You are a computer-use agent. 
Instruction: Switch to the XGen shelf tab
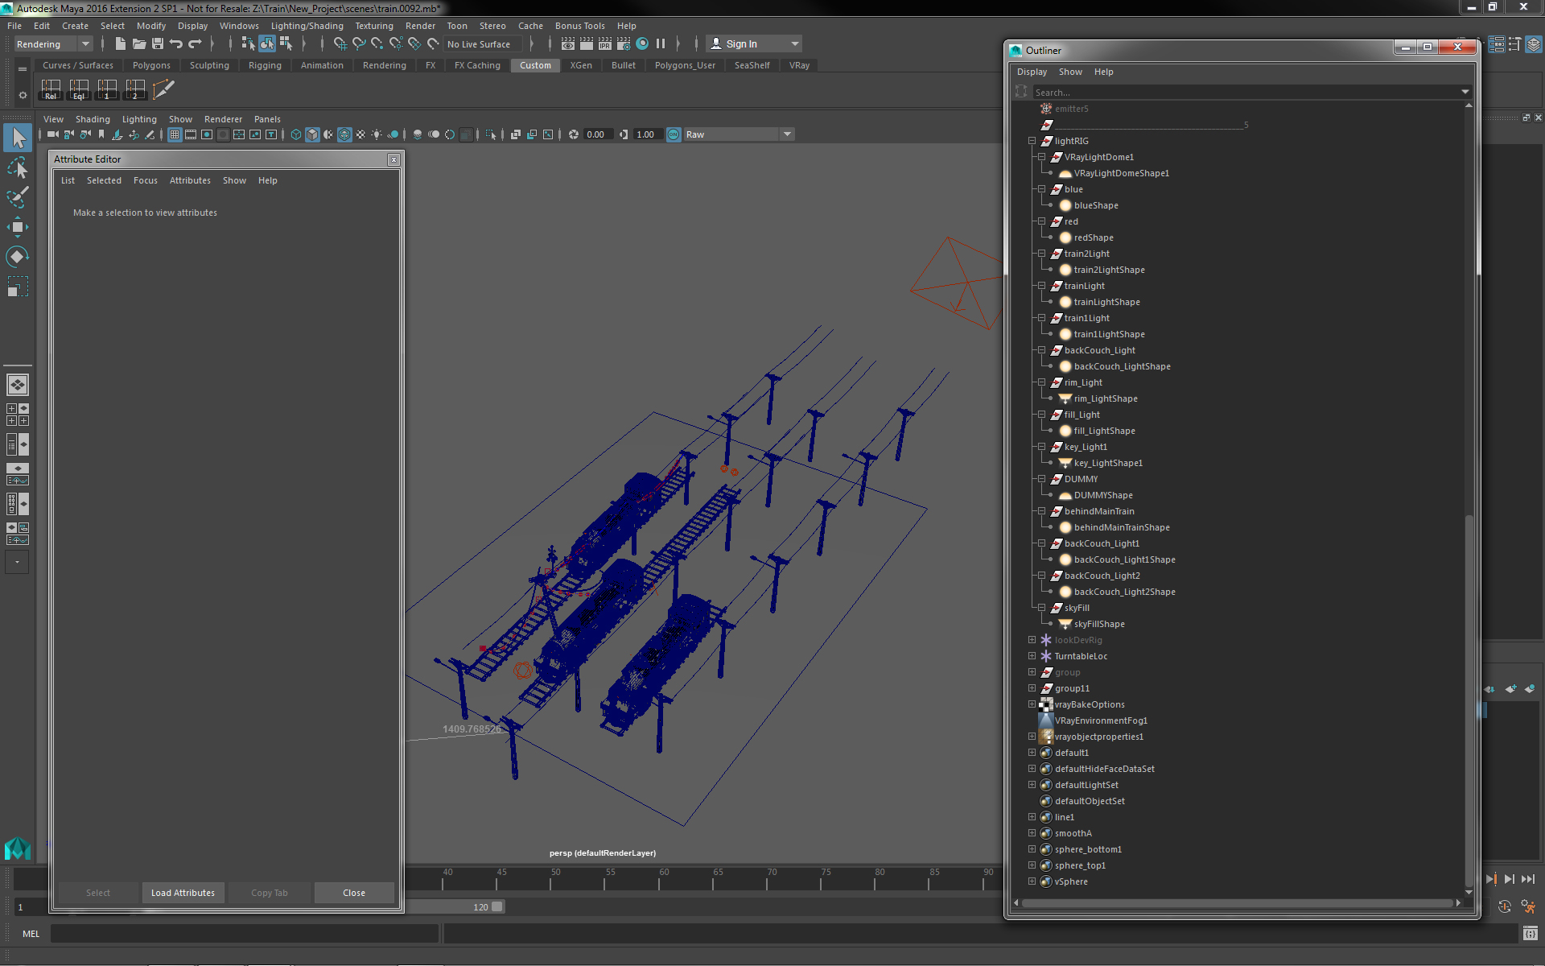coord(581,65)
